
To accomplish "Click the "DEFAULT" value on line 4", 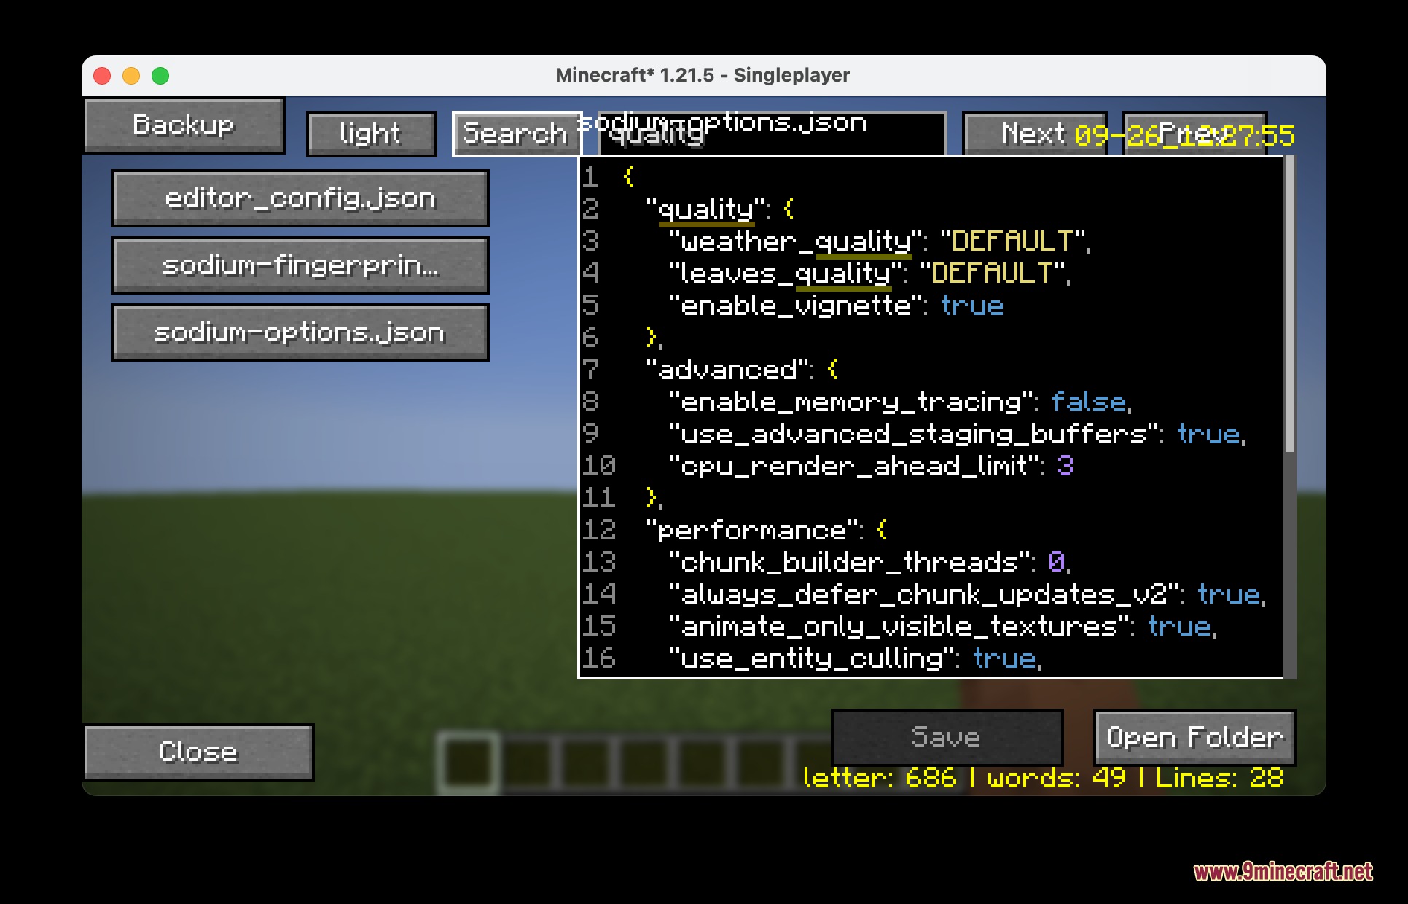I will [x=992, y=273].
